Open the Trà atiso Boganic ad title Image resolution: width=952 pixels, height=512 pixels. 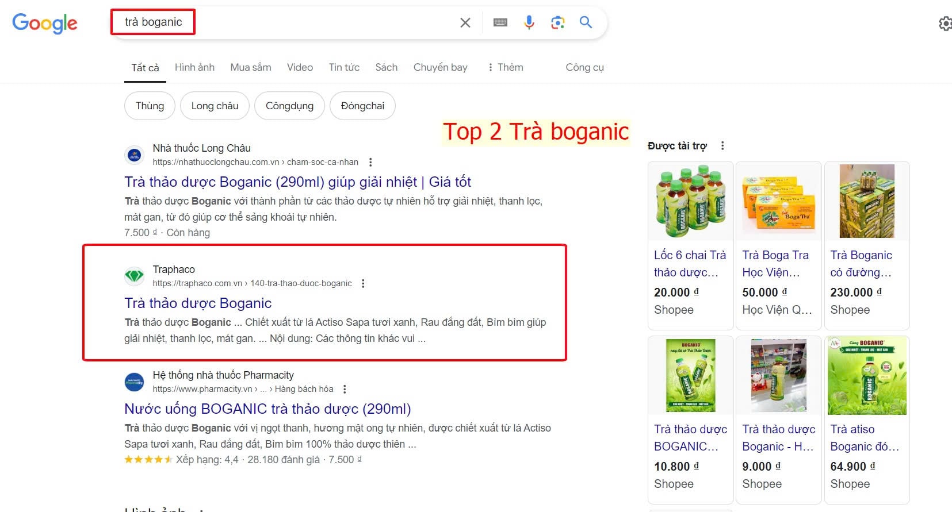[865, 438]
